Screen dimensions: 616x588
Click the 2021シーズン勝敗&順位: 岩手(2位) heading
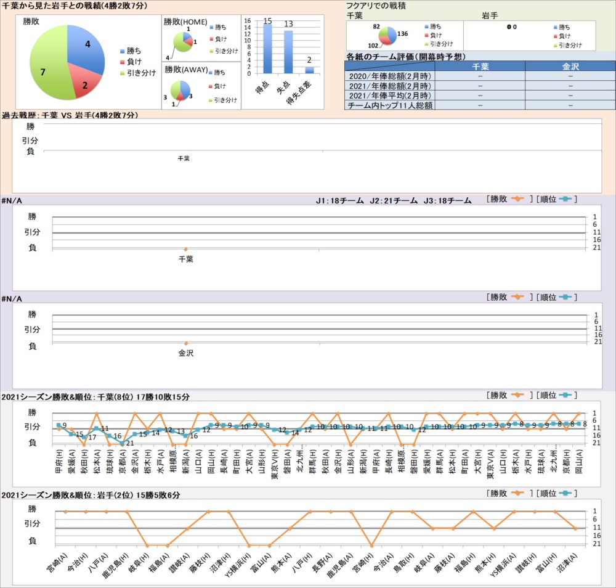point(91,495)
